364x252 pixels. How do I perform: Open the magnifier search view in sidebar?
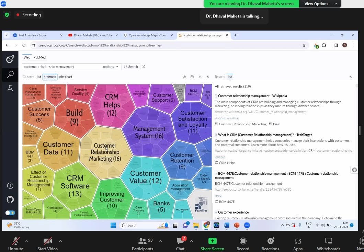[x=10, y=74]
